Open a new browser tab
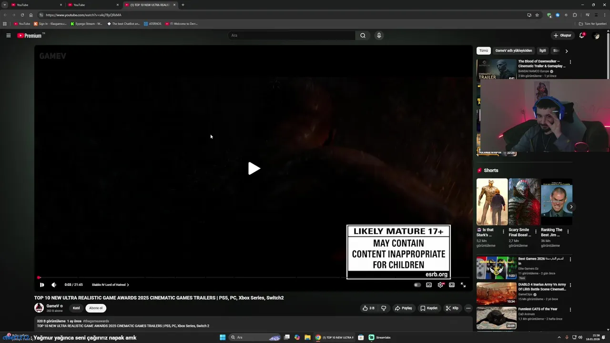This screenshot has width=610, height=343. 183,5
